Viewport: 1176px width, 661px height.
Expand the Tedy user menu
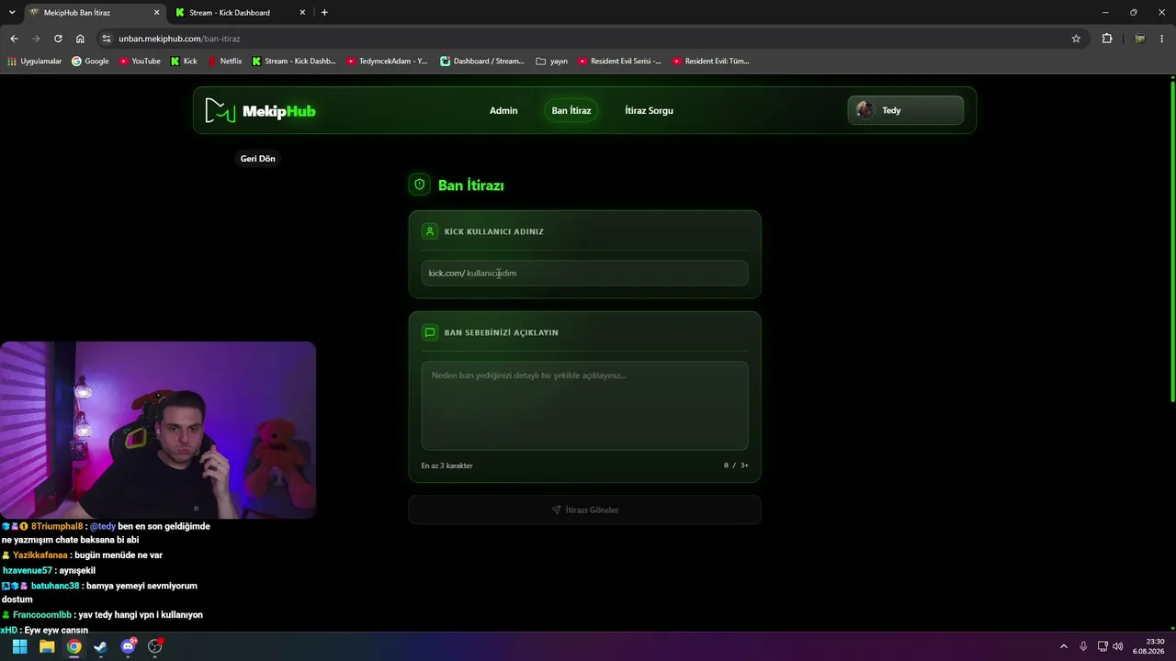(x=905, y=110)
